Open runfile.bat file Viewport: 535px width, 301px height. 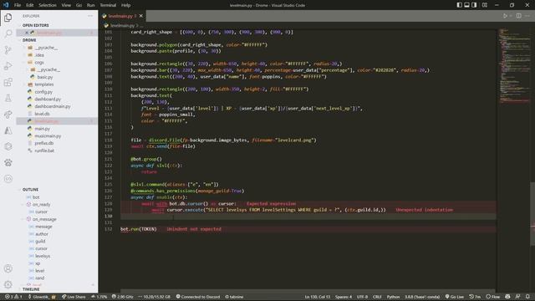pyautogui.click(x=44, y=150)
